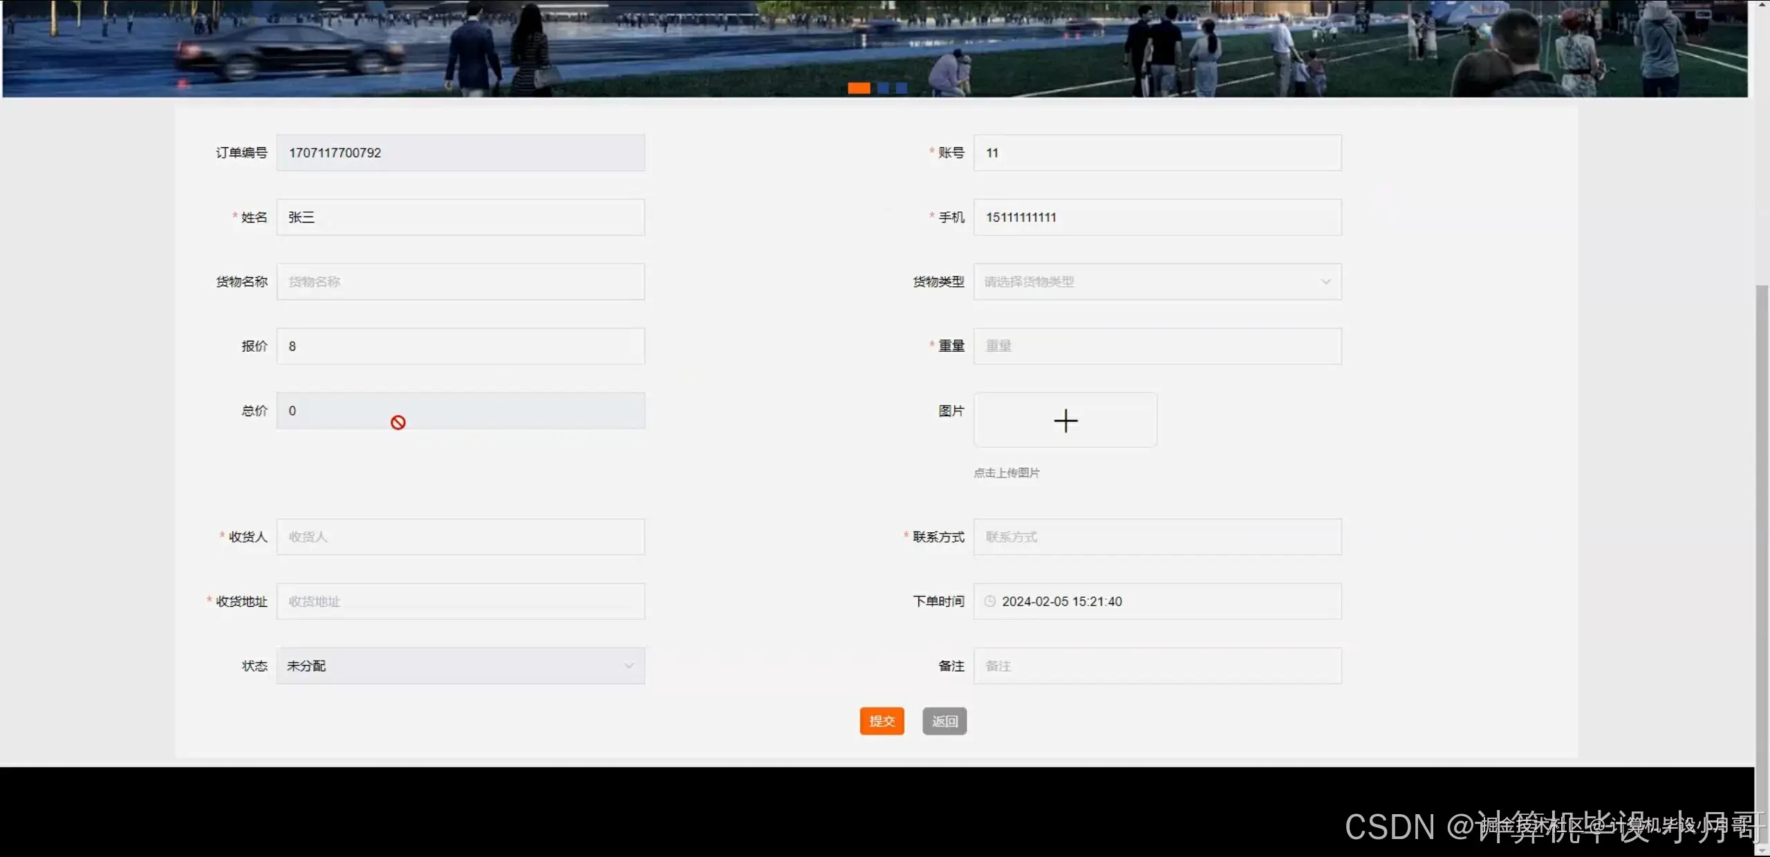Select the second blue carousel indicator
This screenshot has width=1770, height=857.
pos(883,88)
